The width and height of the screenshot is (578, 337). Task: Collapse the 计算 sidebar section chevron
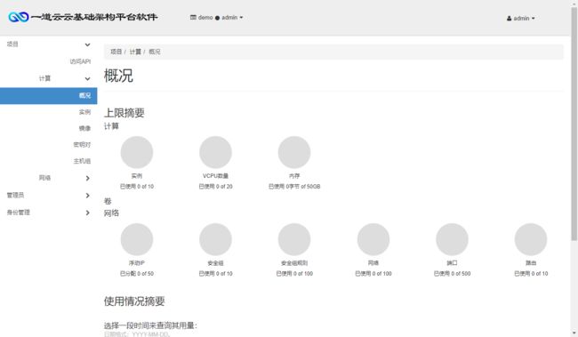(87, 78)
